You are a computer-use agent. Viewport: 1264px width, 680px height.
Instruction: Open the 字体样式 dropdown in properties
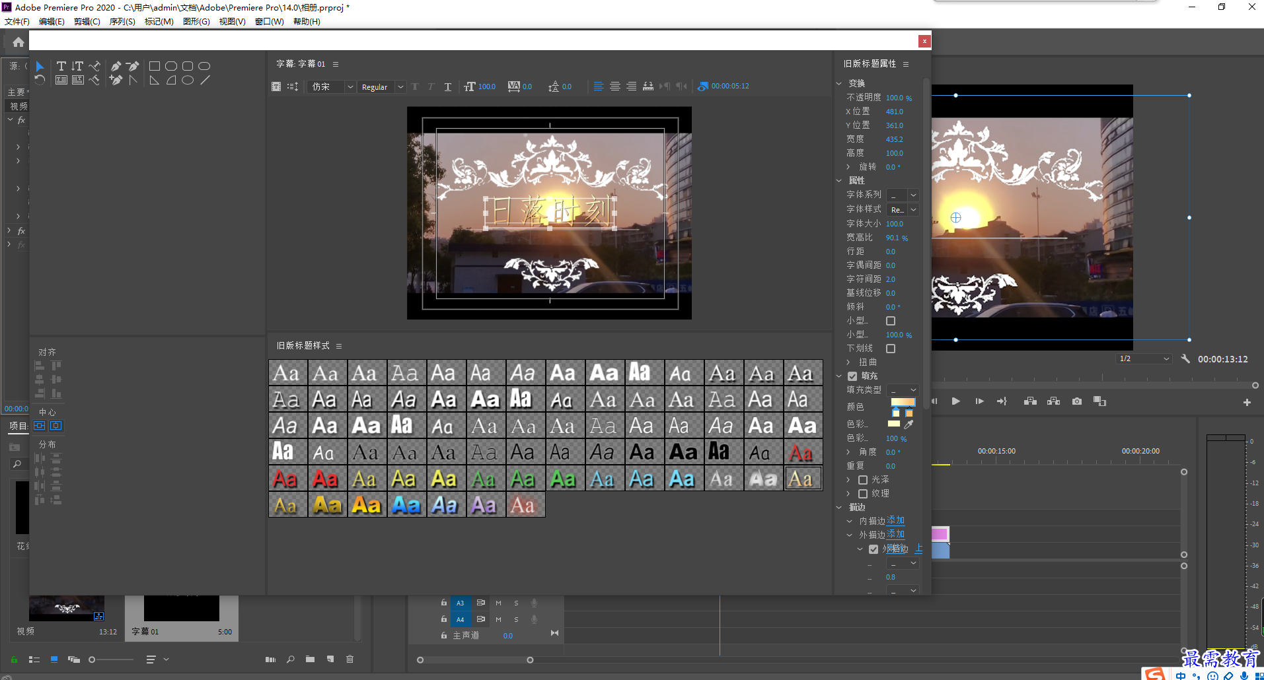(x=903, y=210)
